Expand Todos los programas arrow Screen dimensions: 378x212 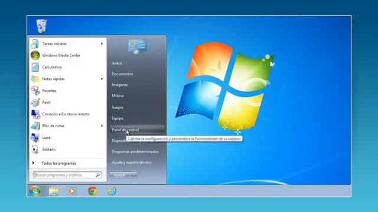pos(33,163)
